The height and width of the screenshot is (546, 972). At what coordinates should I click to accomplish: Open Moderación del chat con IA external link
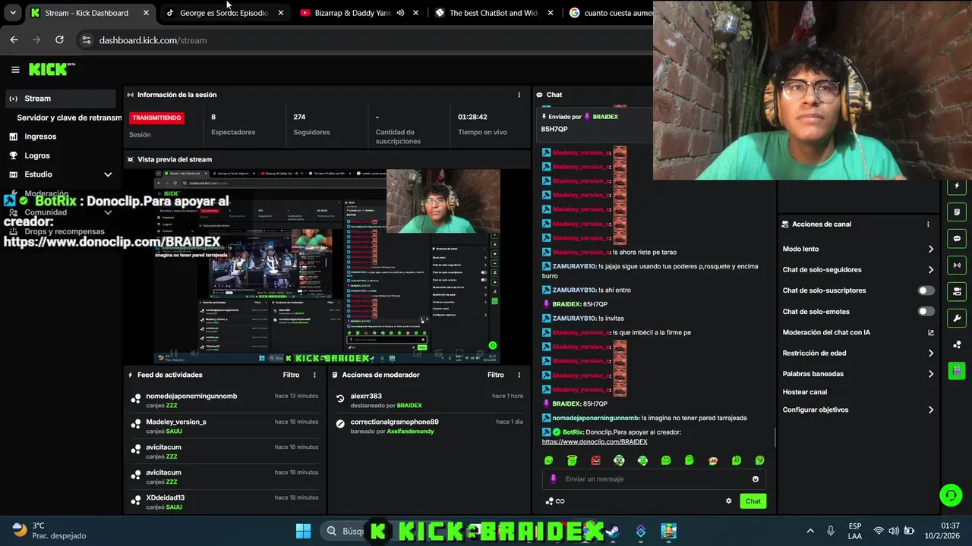[931, 332]
